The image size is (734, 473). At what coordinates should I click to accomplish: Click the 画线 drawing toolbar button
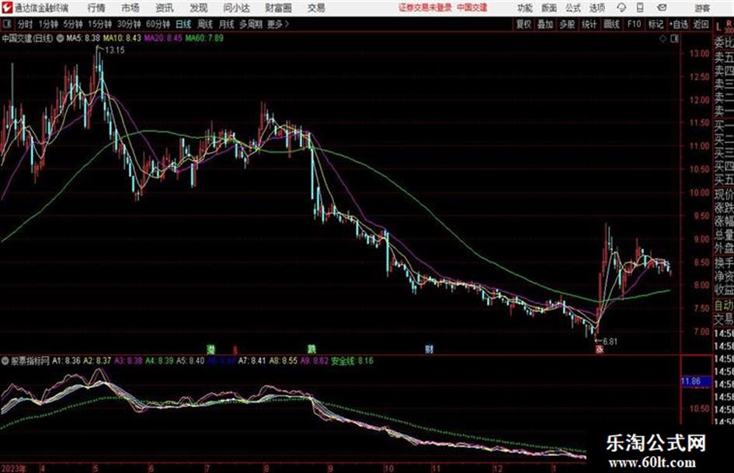[x=611, y=24]
